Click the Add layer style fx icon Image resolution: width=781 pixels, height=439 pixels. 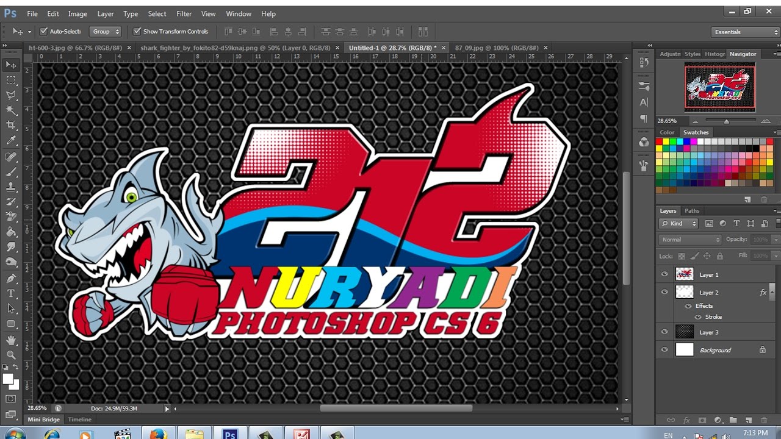click(x=686, y=420)
